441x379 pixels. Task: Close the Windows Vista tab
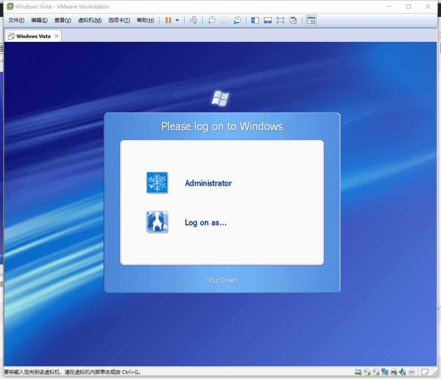tap(57, 36)
